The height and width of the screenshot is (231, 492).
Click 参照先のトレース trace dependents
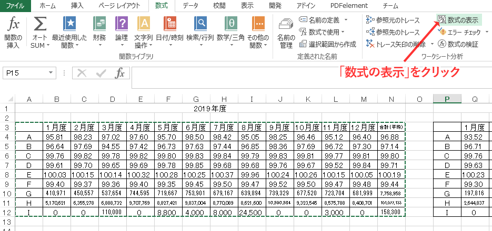(393, 32)
